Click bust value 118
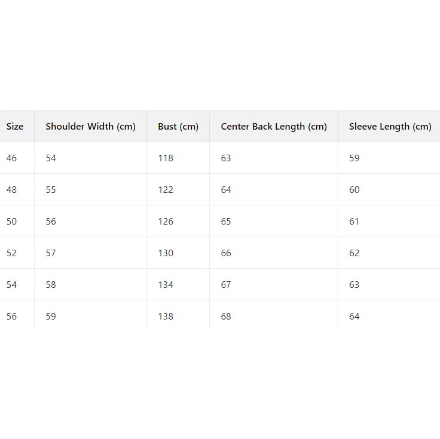The height and width of the screenshot is (439, 440). (166, 158)
